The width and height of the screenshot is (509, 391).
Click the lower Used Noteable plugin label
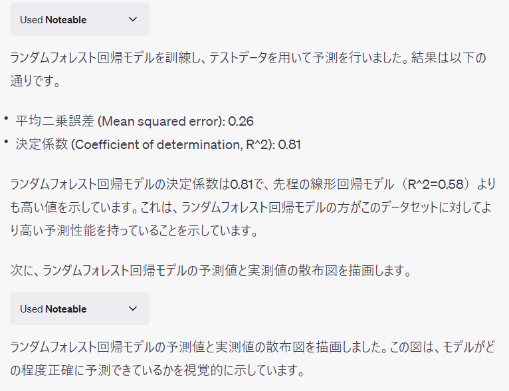(53, 309)
